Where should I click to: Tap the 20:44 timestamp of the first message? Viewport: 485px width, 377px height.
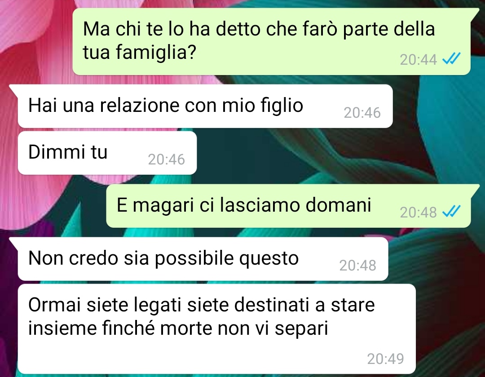[418, 59]
